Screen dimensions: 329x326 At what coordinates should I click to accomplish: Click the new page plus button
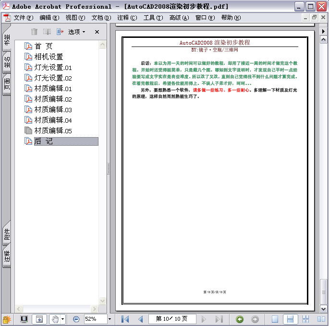(x=39, y=319)
